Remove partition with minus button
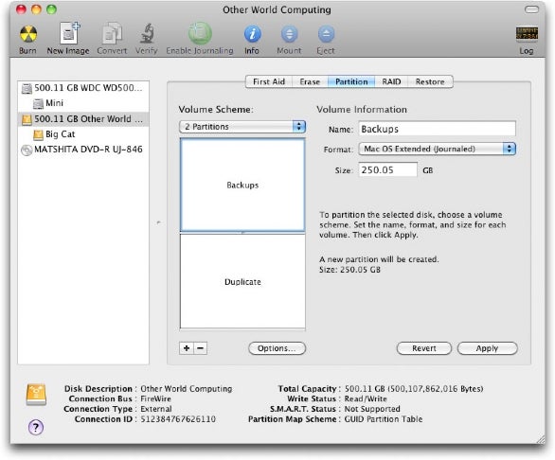The image size is (555, 460). [x=201, y=348]
